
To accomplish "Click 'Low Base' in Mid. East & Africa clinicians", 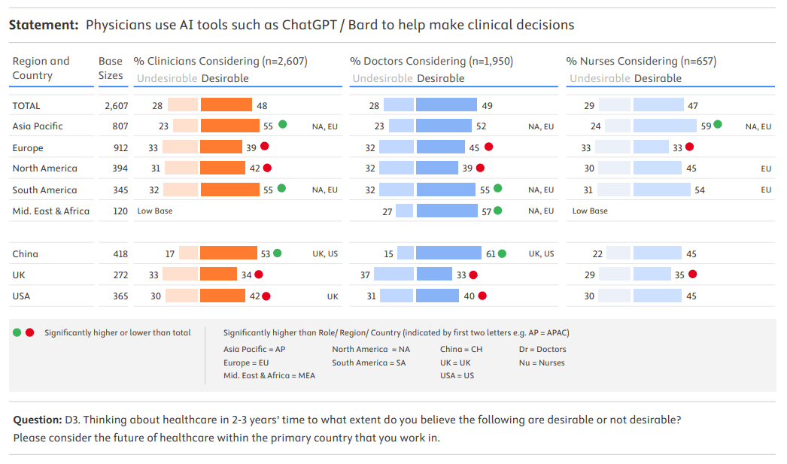I will [x=155, y=211].
